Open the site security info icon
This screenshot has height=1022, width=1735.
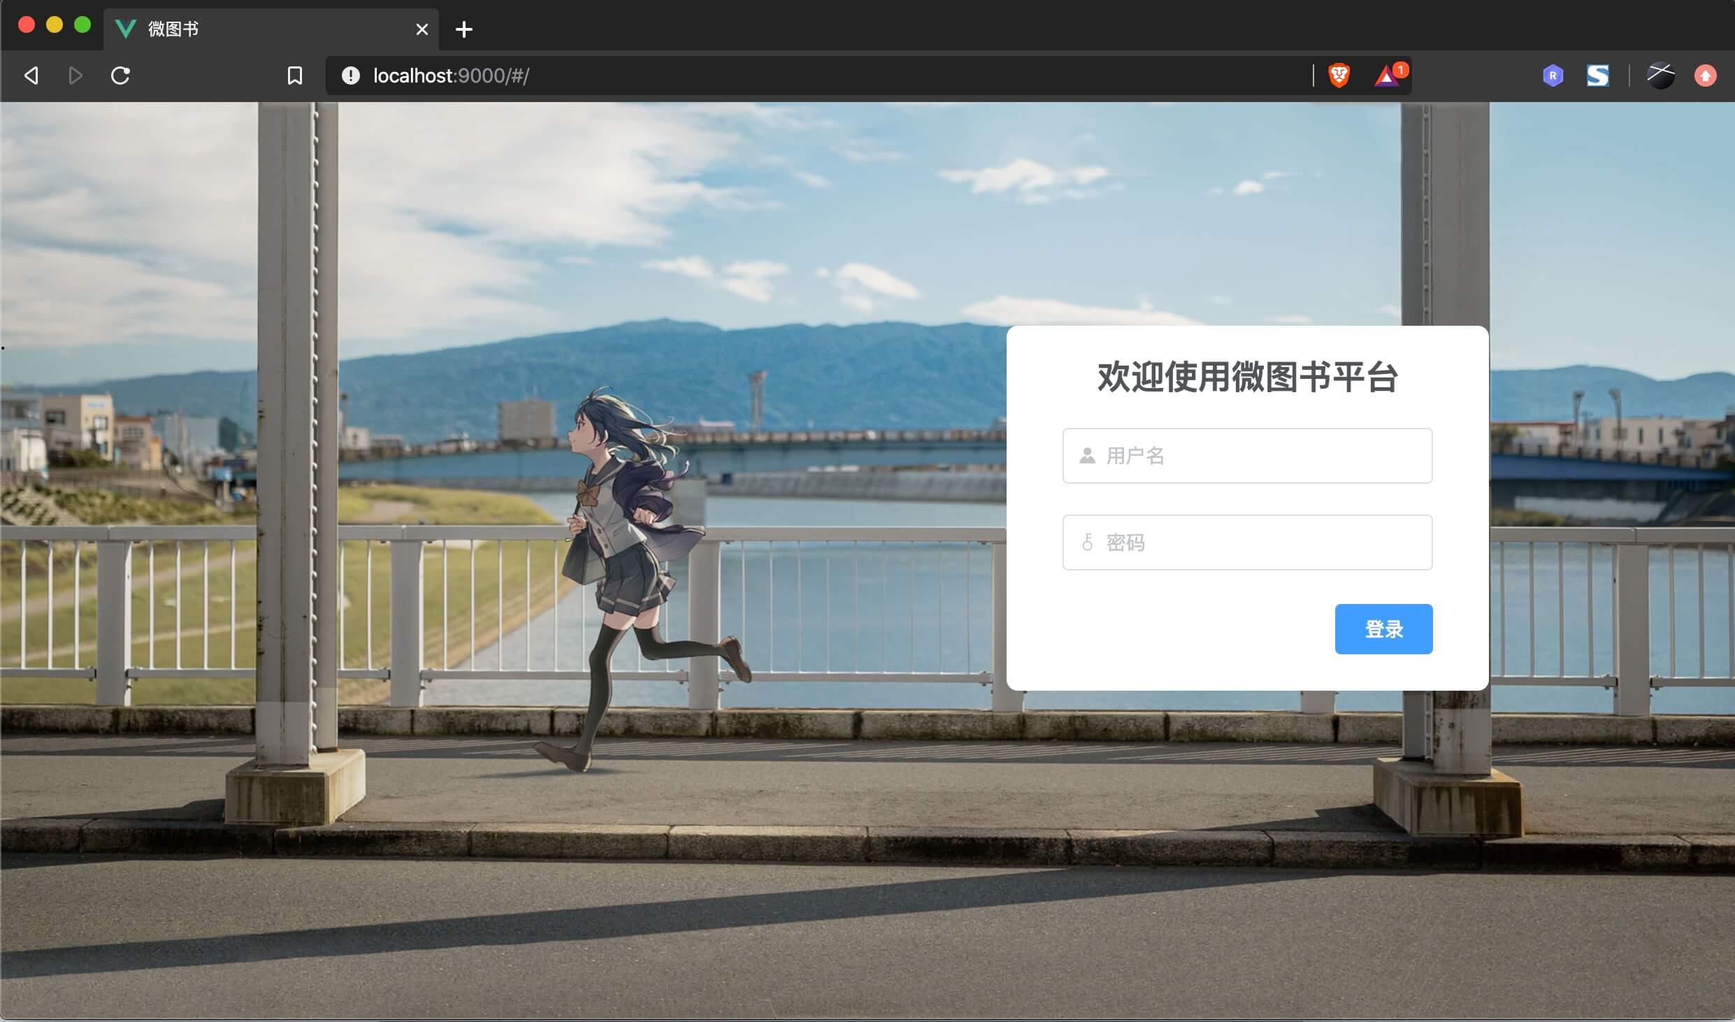(x=351, y=75)
